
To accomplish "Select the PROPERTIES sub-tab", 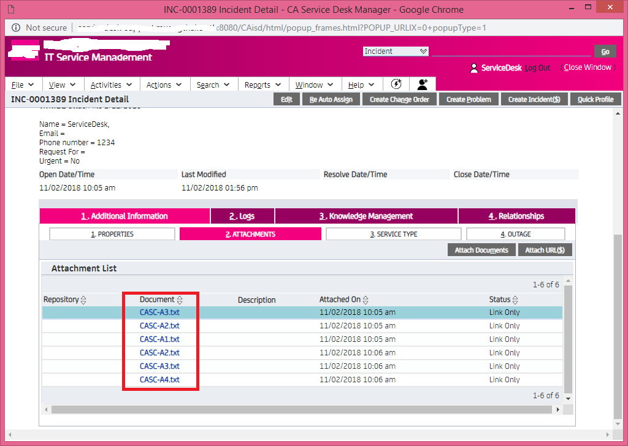I will tap(112, 234).
